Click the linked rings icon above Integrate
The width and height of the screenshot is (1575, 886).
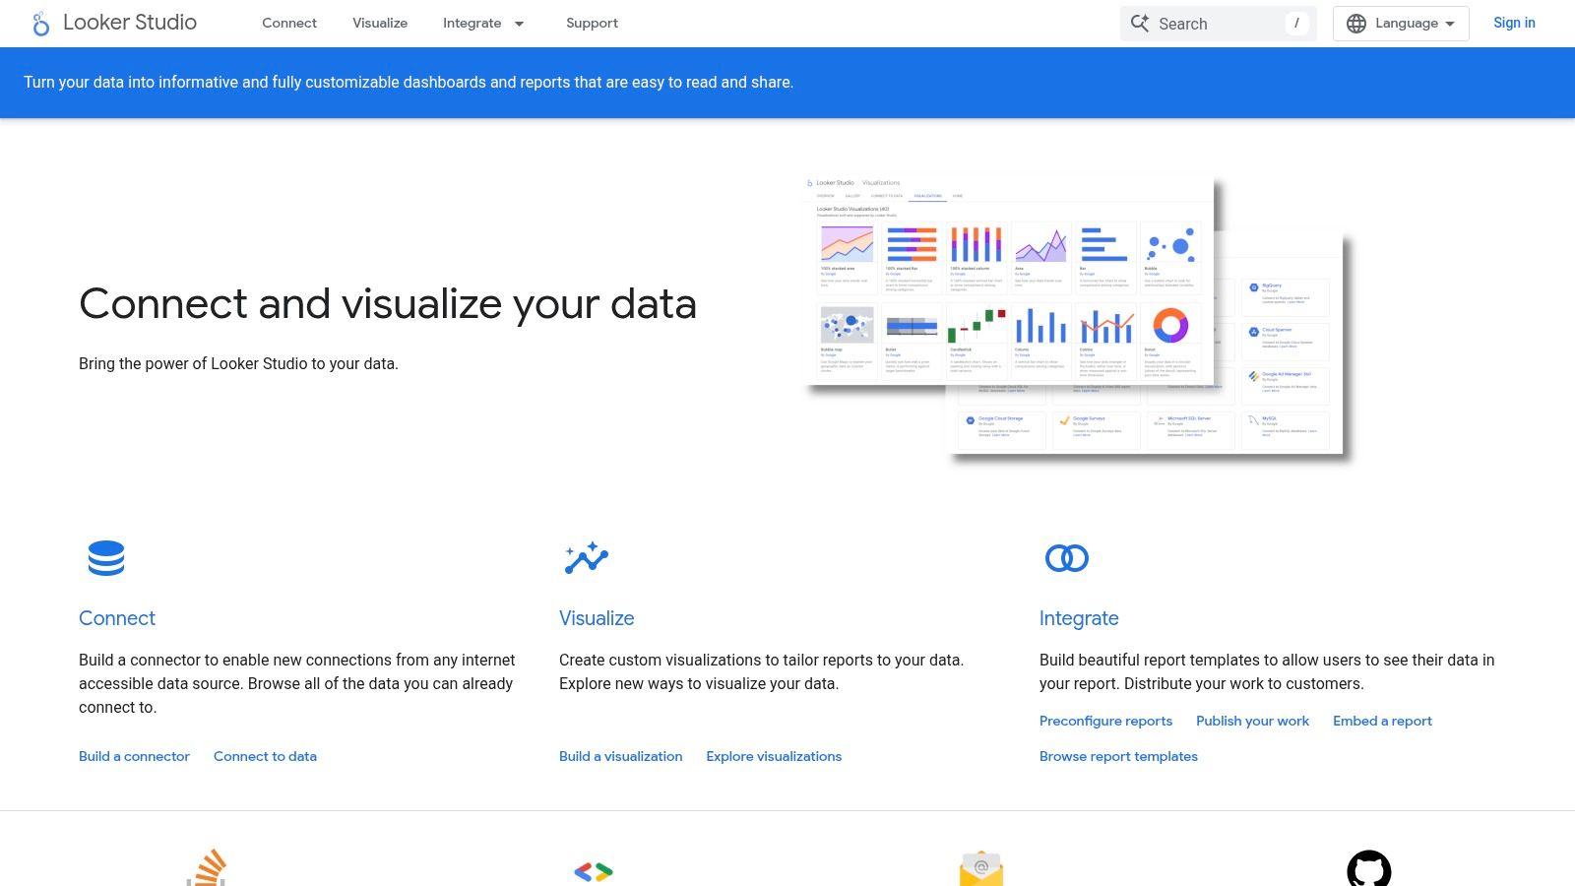click(x=1066, y=558)
